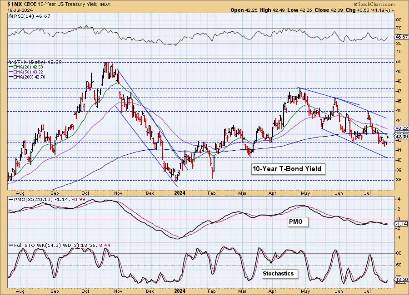Open the StockCharts.com copyright link
The height and width of the screenshot is (295, 409).
point(374,4)
